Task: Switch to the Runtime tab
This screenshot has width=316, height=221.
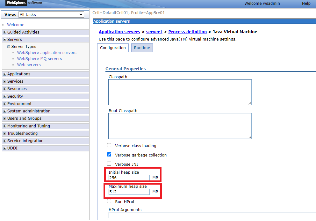Action: click(142, 48)
